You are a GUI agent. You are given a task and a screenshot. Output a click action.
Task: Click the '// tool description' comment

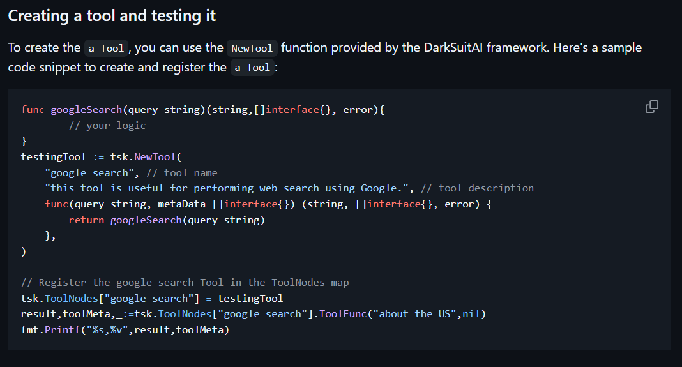point(477,188)
